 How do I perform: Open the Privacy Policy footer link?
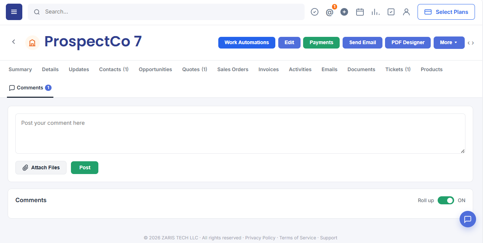point(260,238)
